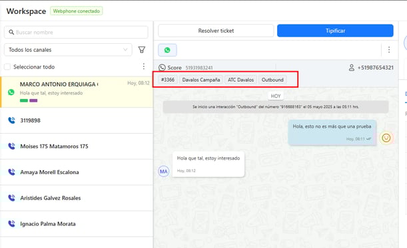Viewport: 407px width, 248px height.
Task: Click the phone icon beside Amaya Morell Escalona
Action: (x=11, y=172)
